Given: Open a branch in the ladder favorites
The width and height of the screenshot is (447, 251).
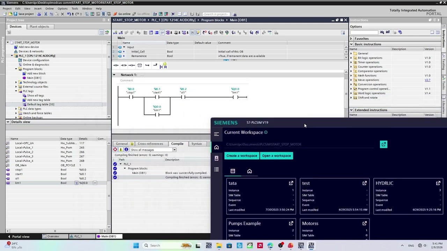Looking at the screenshot, I should 147,65.
